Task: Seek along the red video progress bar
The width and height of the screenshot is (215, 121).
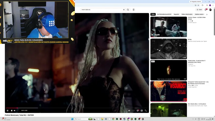Action: (x=77, y=108)
